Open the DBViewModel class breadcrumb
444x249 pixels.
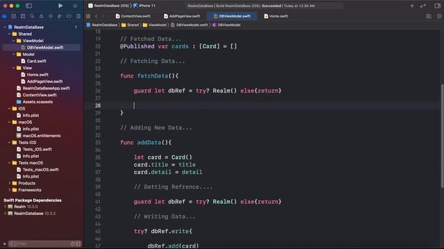tap(227, 25)
